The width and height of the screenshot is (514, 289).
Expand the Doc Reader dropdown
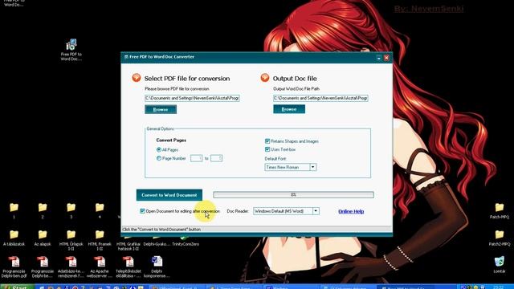coord(316,211)
